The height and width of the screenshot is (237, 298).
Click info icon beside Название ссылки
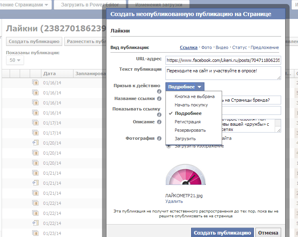[x=159, y=98]
